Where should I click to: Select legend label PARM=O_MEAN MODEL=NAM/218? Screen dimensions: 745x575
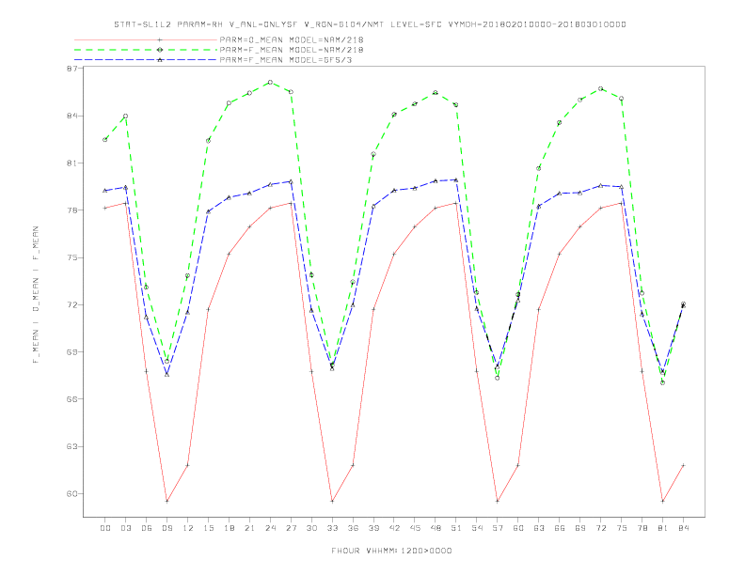[x=292, y=39]
